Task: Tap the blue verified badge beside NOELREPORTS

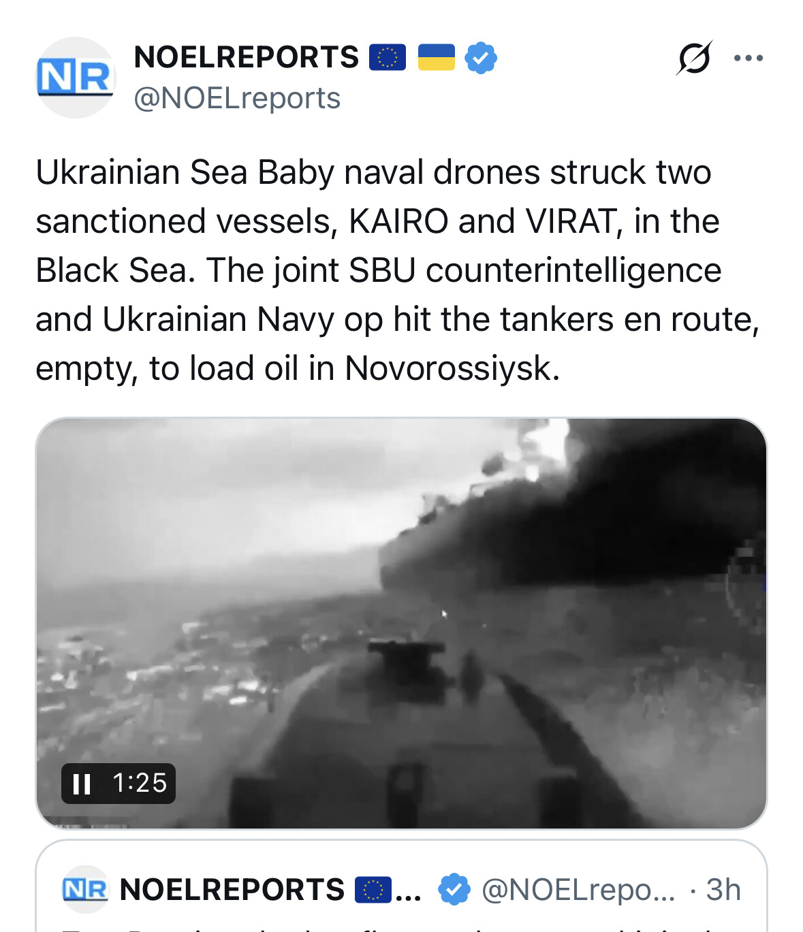Action: click(x=481, y=58)
